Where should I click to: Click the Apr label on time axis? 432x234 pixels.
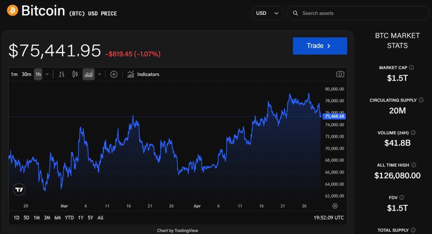197,206
